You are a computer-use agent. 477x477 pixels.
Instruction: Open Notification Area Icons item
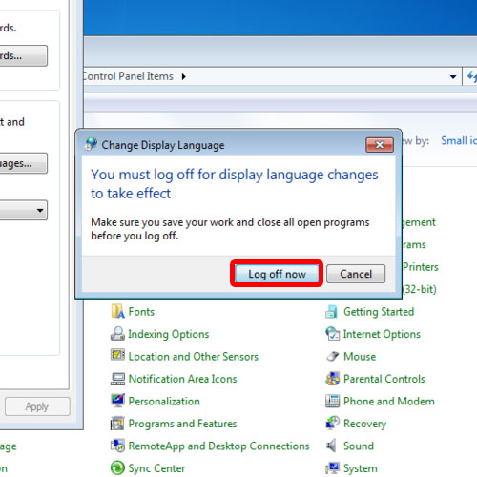pyautogui.click(x=183, y=379)
